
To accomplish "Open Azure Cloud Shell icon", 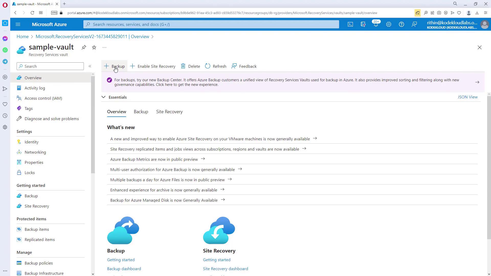I will point(350,24).
